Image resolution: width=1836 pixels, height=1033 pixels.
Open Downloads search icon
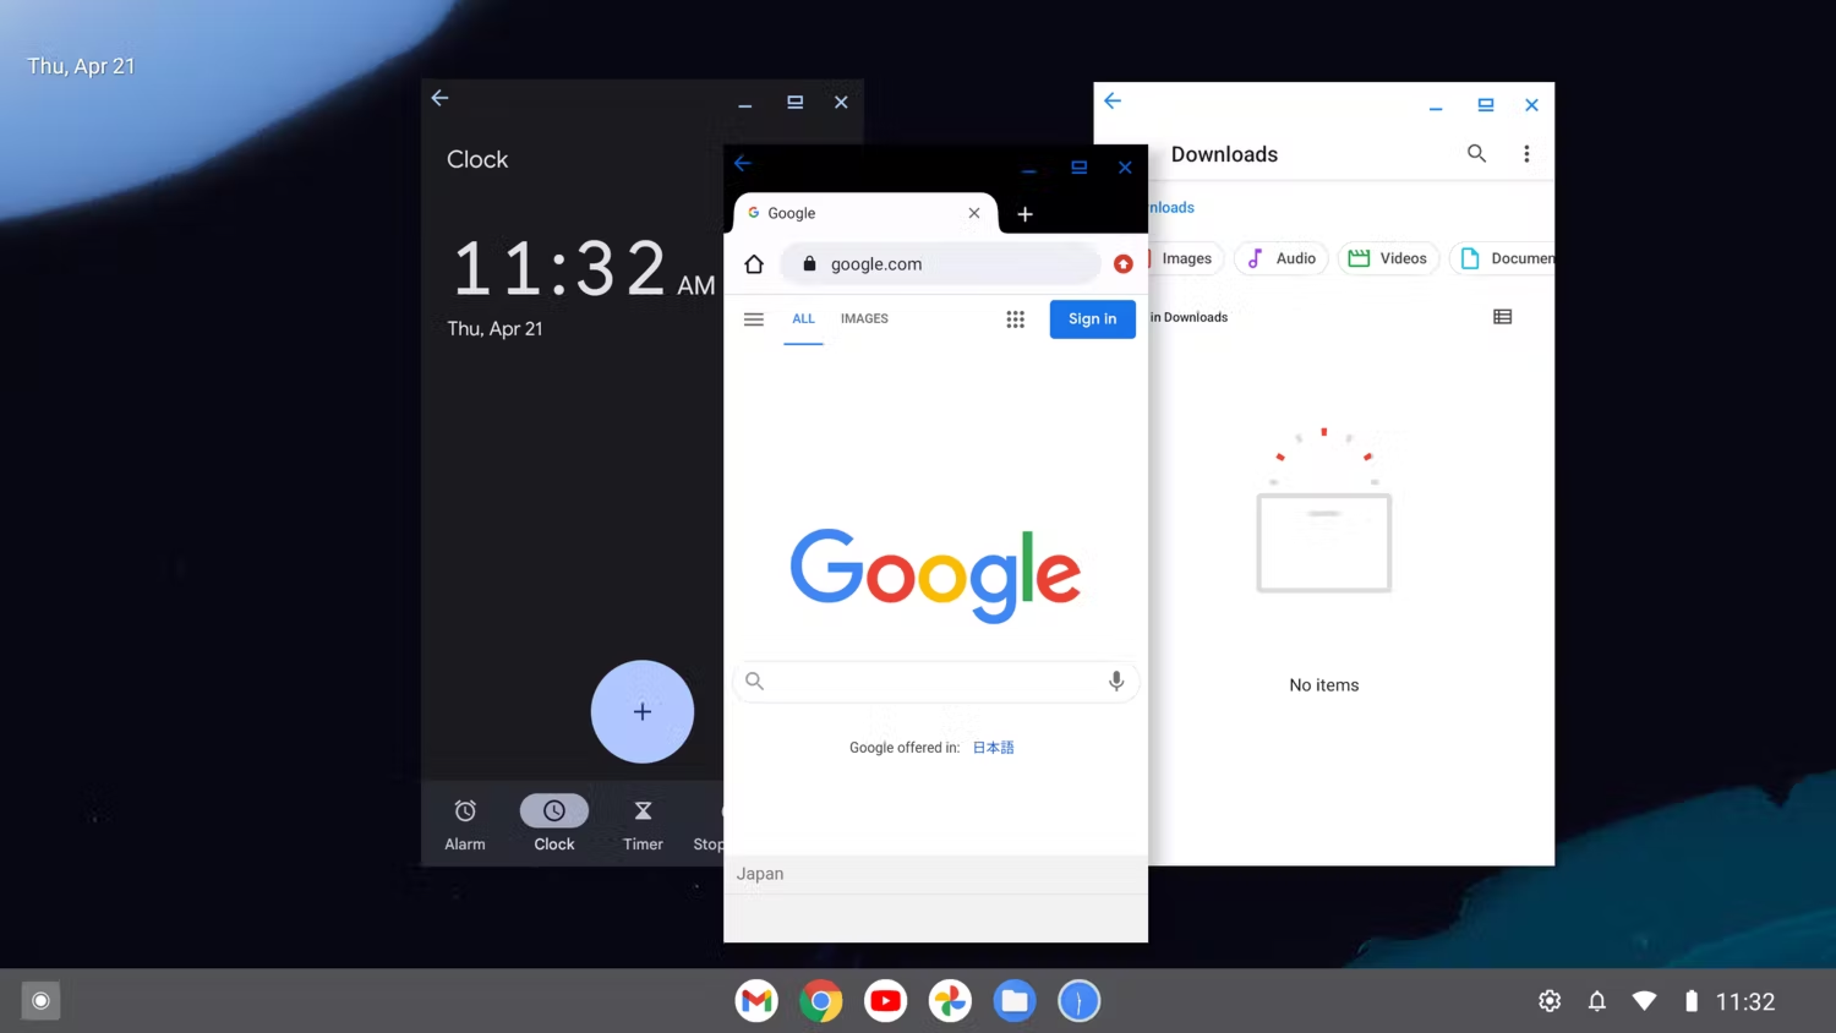[1476, 152]
